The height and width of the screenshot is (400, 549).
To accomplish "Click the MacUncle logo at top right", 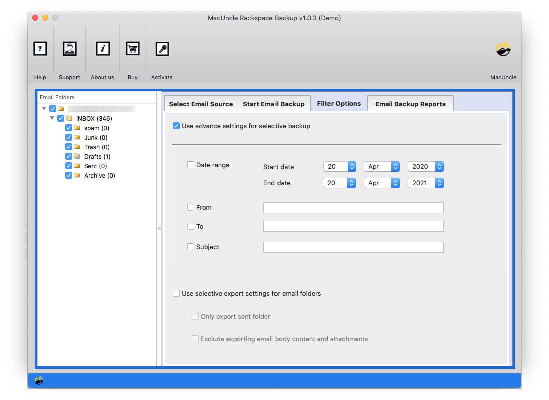I will coord(503,48).
